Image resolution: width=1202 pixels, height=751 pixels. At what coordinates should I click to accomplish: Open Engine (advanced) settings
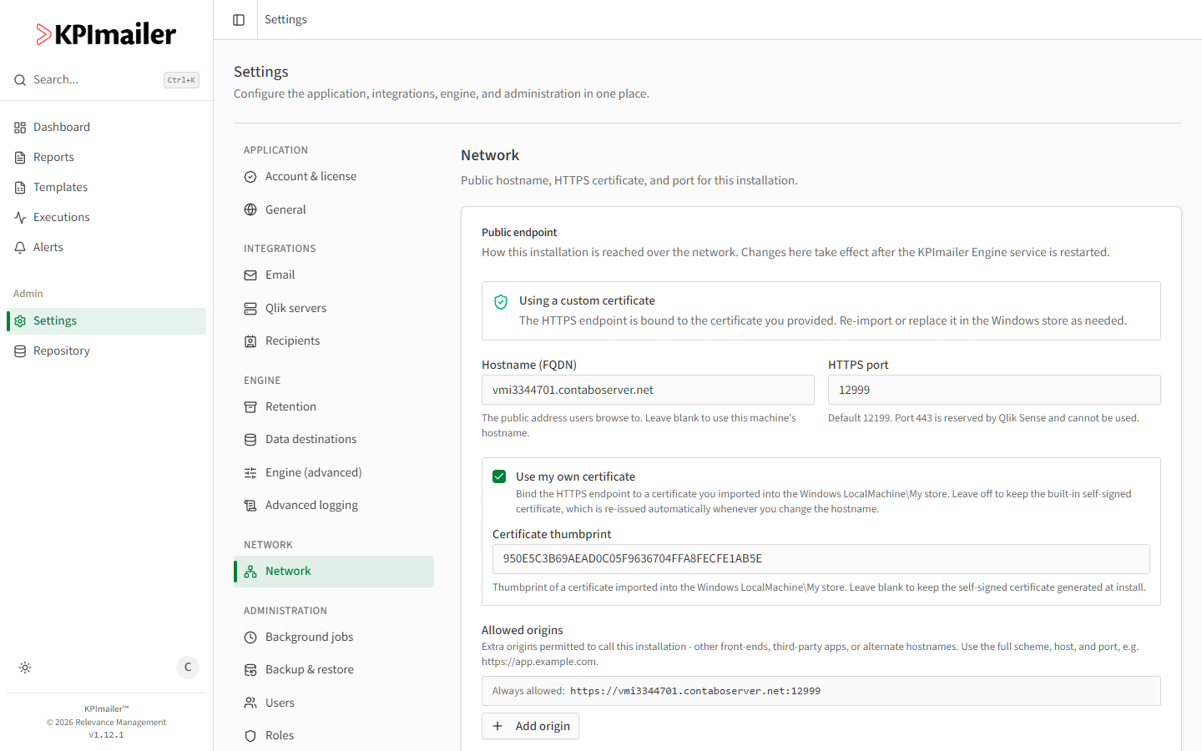[334, 473]
